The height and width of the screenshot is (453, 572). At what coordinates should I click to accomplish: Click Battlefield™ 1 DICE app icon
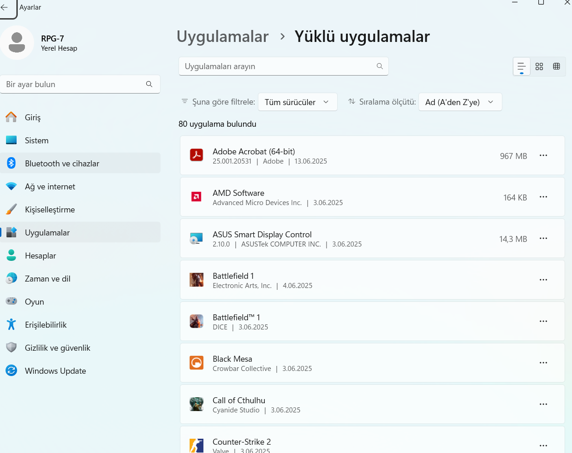point(197,321)
